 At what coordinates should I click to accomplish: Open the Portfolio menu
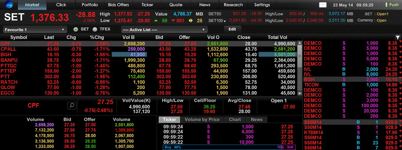[90, 5]
